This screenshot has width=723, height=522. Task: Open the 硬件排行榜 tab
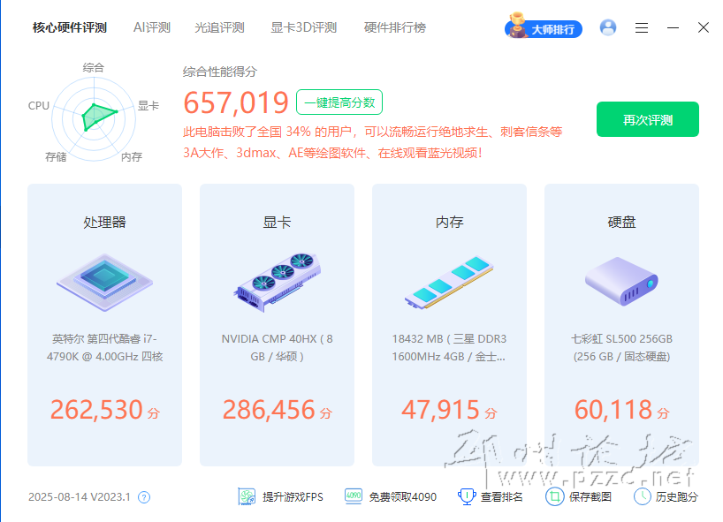point(395,27)
